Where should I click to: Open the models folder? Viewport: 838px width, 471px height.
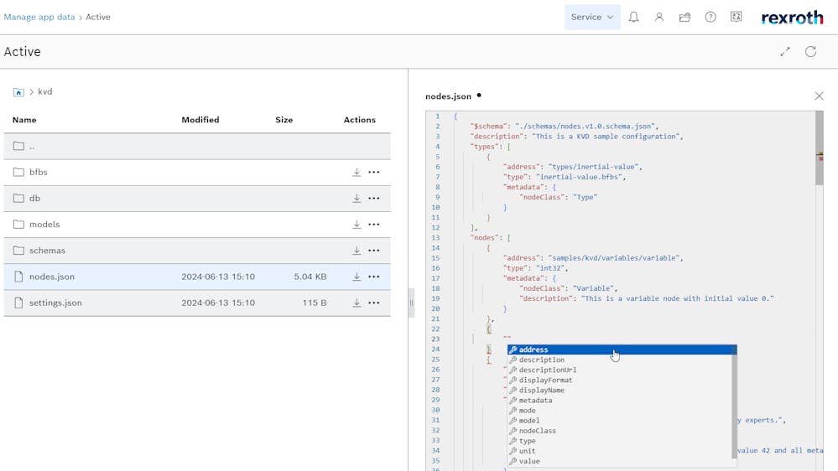(44, 225)
